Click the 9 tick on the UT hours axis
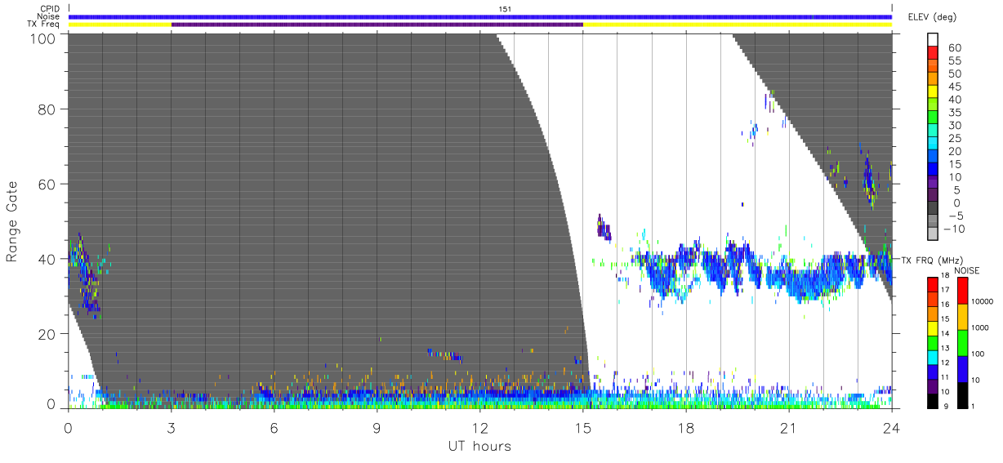This screenshot has height=463, width=1003. (377, 428)
